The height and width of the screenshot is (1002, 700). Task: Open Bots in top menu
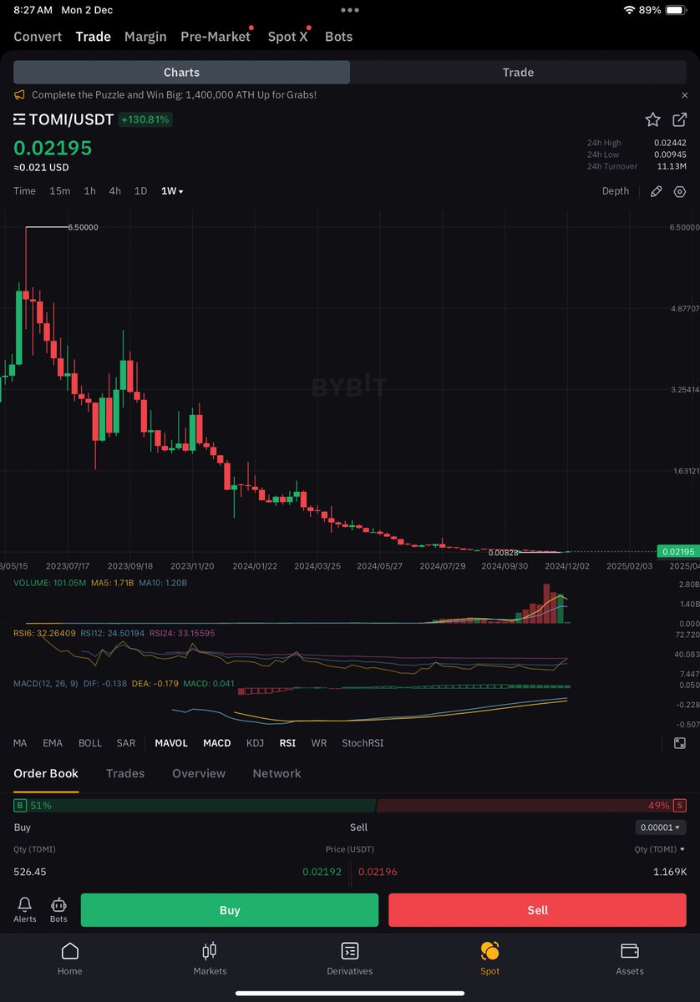[x=338, y=37]
